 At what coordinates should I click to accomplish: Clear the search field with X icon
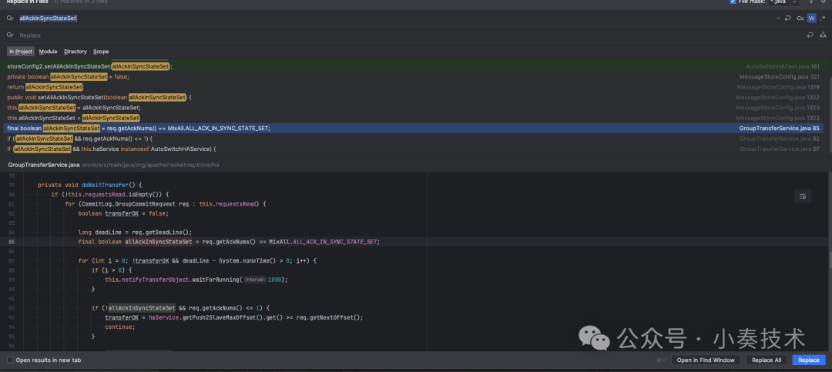click(778, 18)
